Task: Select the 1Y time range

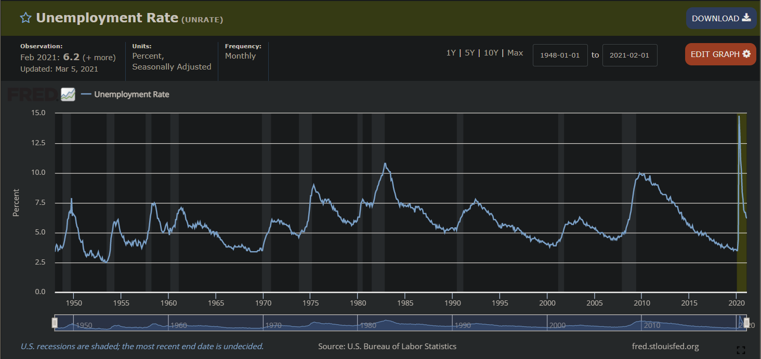Action: tap(451, 53)
